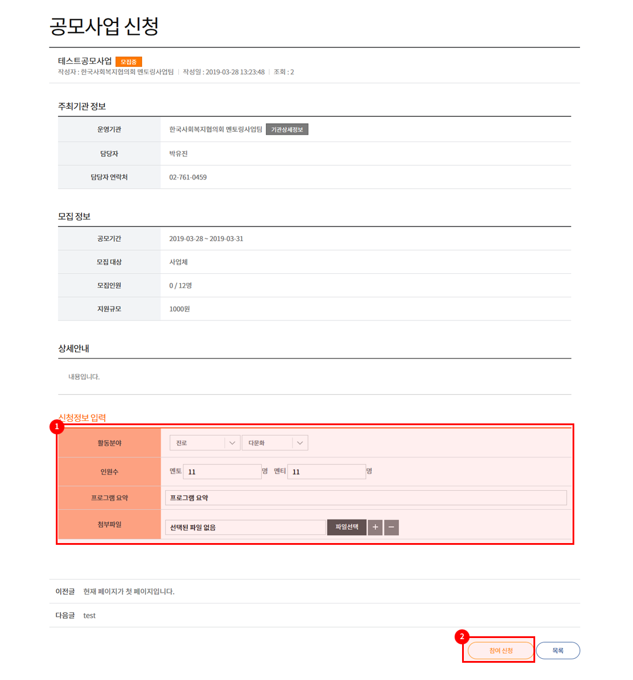Click the red annotation marker number 2
The width and height of the screenshot is (633, 680).
[x=462, y=637]
